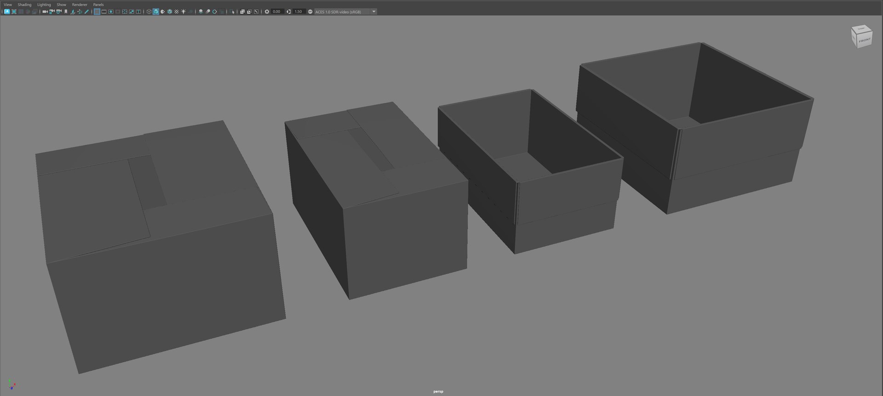Screen dimensions: 883x396
Task: Toggle screen space ambient occlusion
Action: 201,11
